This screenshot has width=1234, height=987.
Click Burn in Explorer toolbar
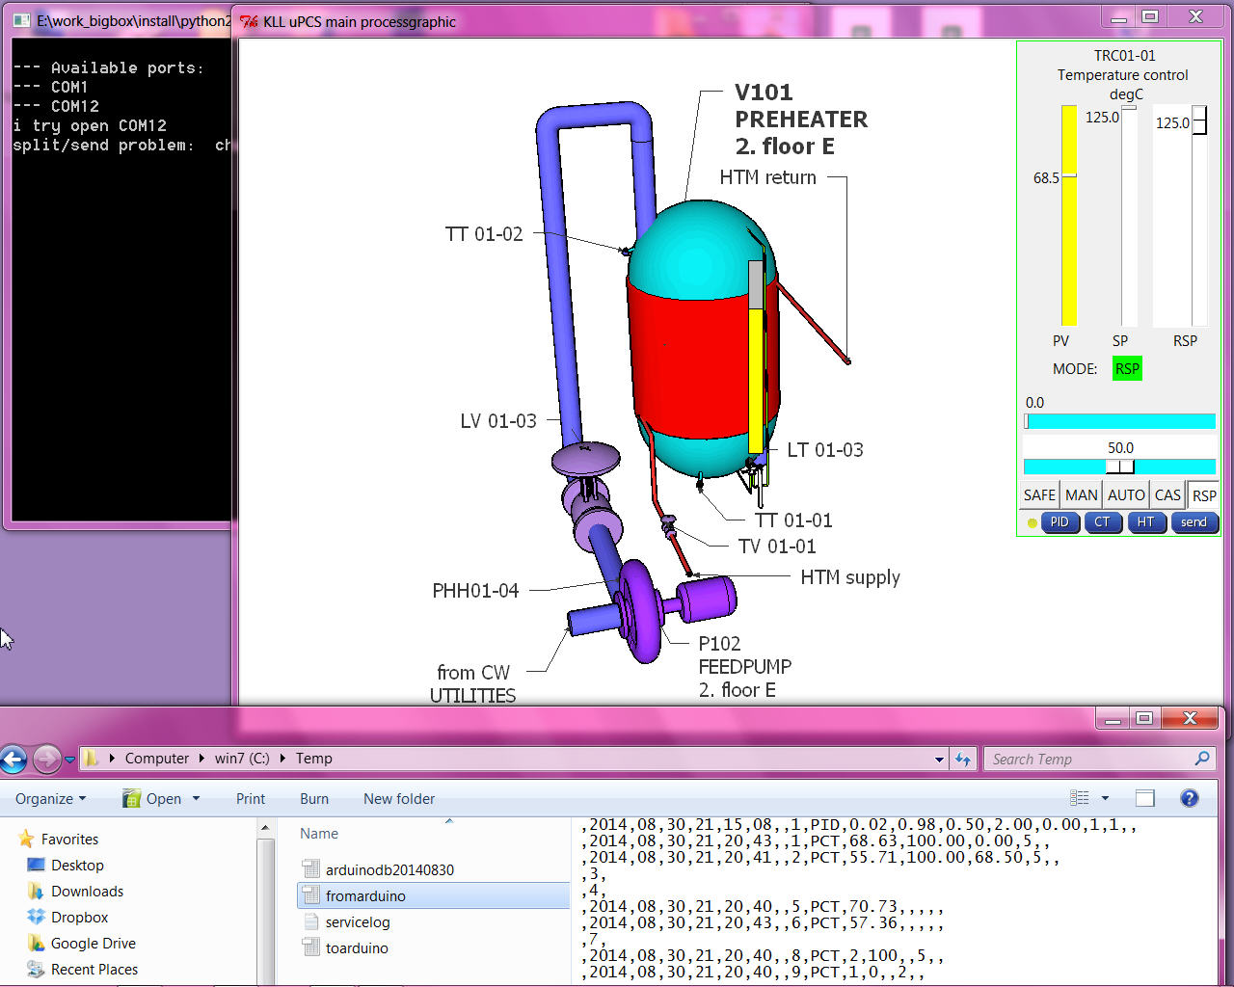(x=313, y=799)
